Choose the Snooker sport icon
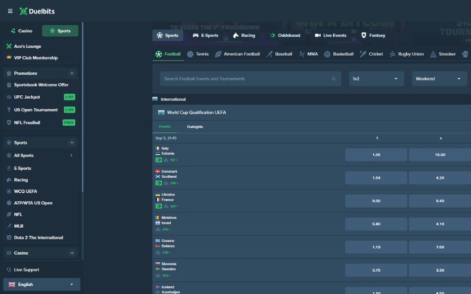The width and height of the screenshot is (471, 294). (443, 54)
